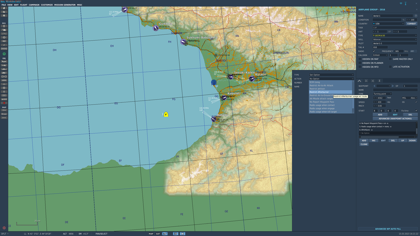The height and width of the screenshot is (236, 420).
Task: Open the Triggered Actions tab icon
Action: 373,81
